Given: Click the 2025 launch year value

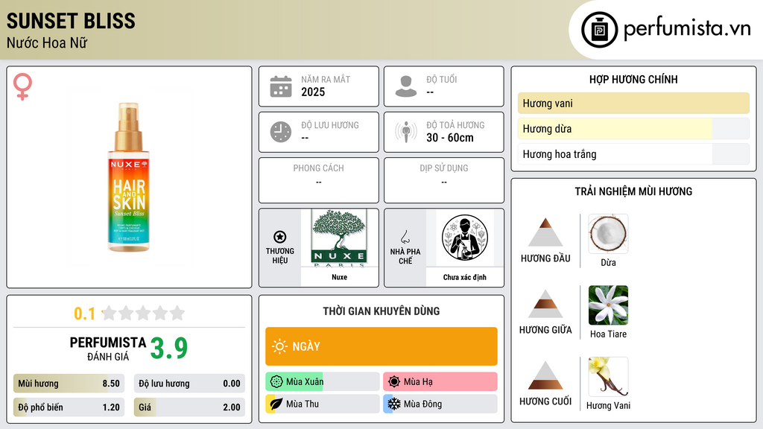Looking at the screenshot, I should [313, 92].
